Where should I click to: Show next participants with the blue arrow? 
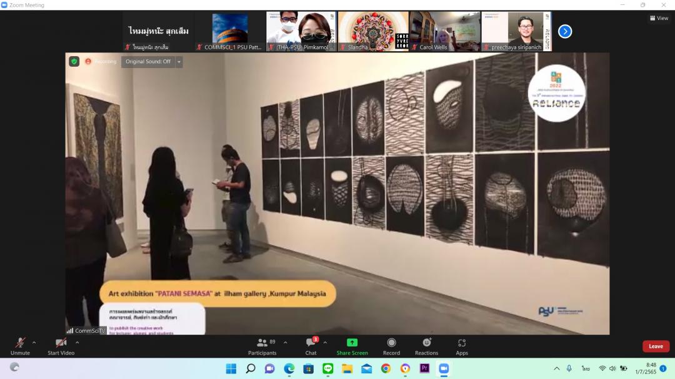pos(564,31)
